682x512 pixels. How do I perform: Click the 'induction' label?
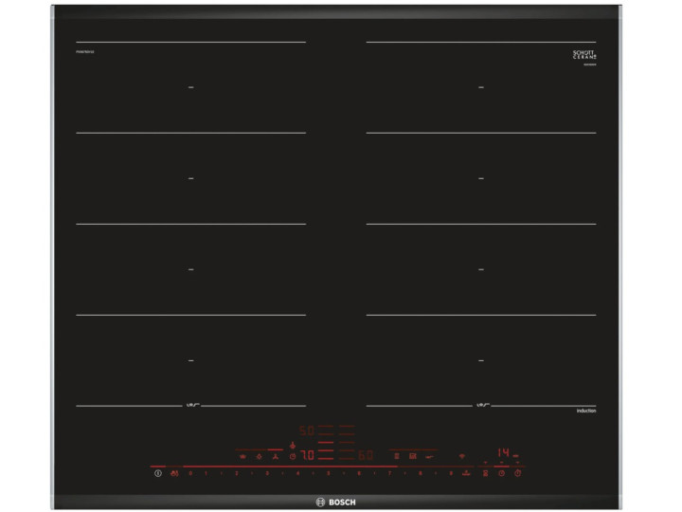pos(586,411)
